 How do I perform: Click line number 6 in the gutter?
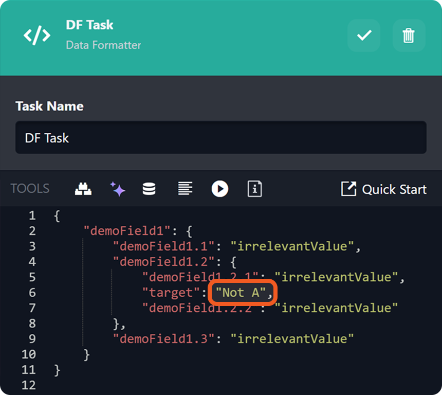32,293
